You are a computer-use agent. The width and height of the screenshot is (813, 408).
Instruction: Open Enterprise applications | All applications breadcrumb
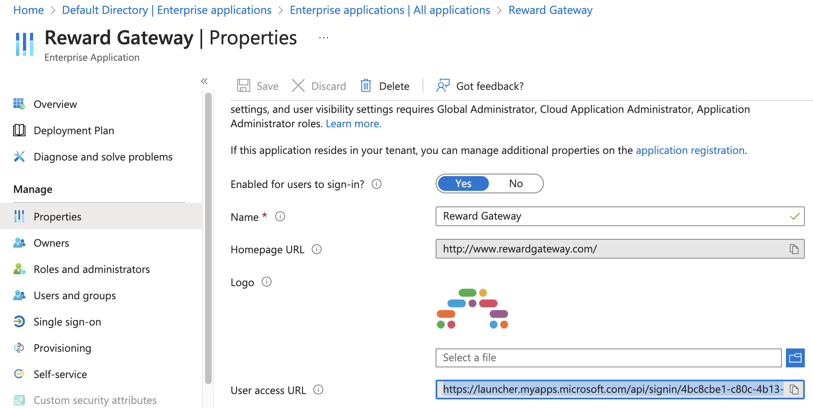click(x=390, y=10)
